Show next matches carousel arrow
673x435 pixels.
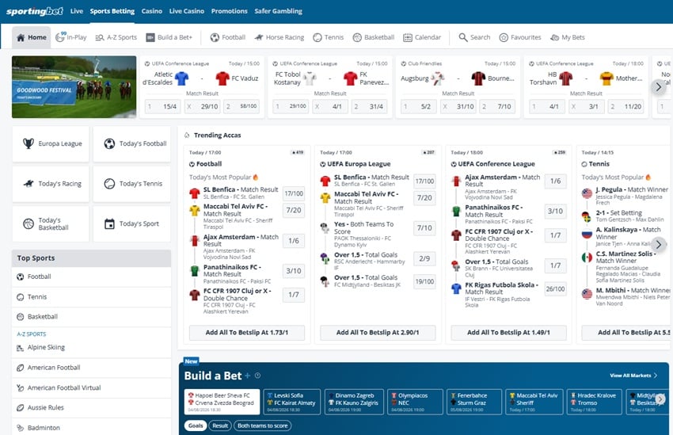659,87
